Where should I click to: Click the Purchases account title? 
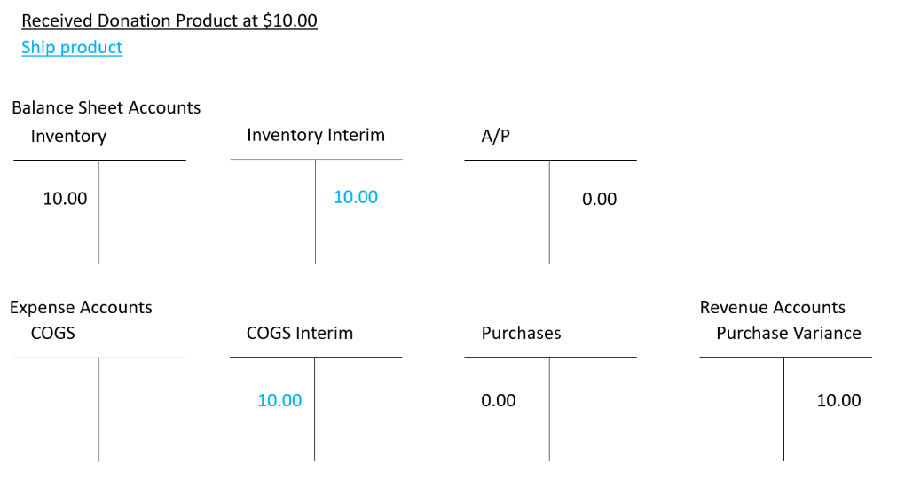(522, 334)
